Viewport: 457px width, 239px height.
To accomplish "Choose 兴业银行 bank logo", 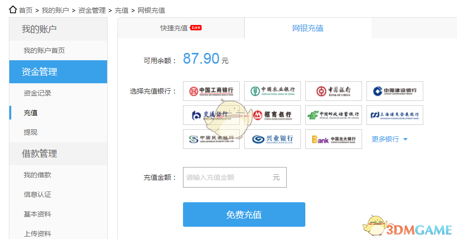I will pos(273,139).
